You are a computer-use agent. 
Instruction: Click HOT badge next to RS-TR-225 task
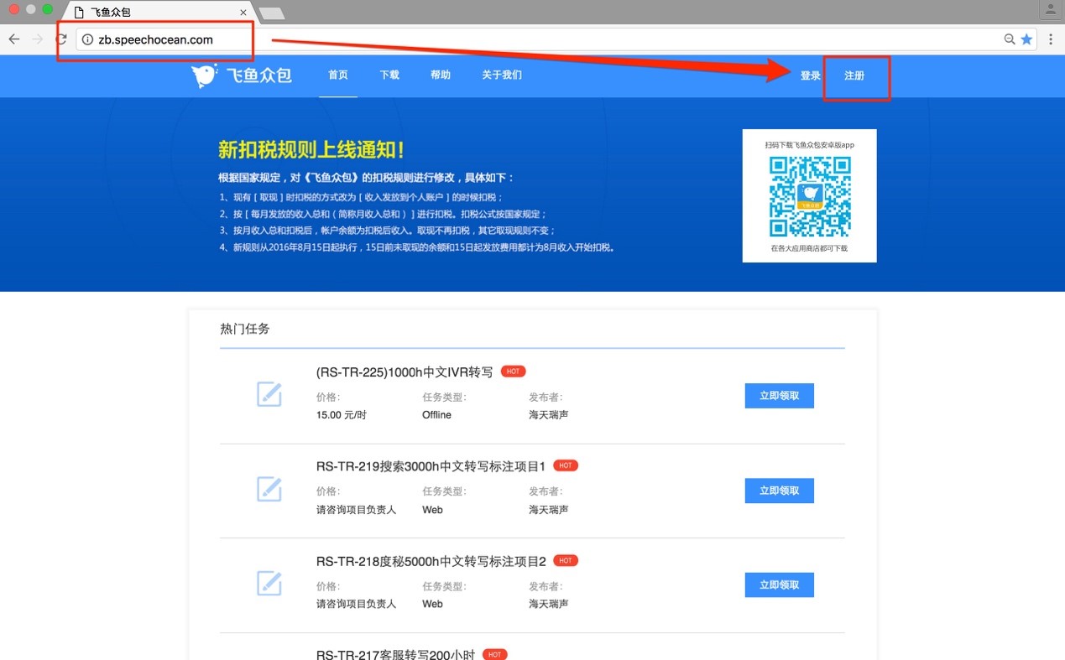513,372
